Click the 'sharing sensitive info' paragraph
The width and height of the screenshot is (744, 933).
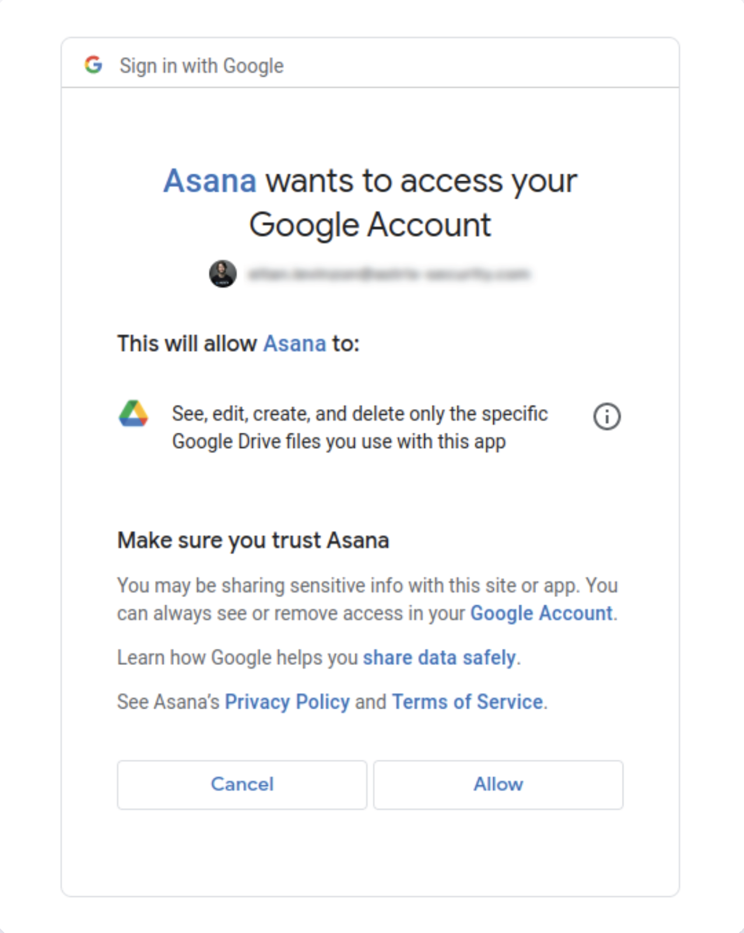pos(367,599)
